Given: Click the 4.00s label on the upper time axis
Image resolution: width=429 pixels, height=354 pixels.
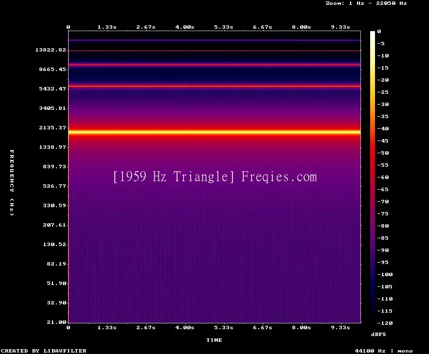Looking at the screenshot, I should point(185,27).
